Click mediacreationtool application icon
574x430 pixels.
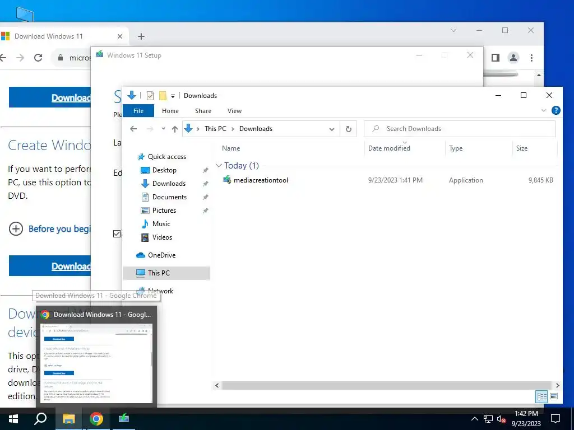pos(227,180)
